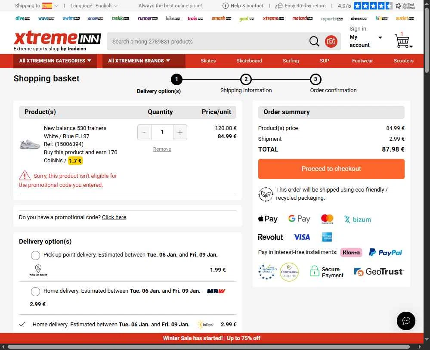
Task: Open camera image search
Action: pyautogui.click(x=331, y=41)
